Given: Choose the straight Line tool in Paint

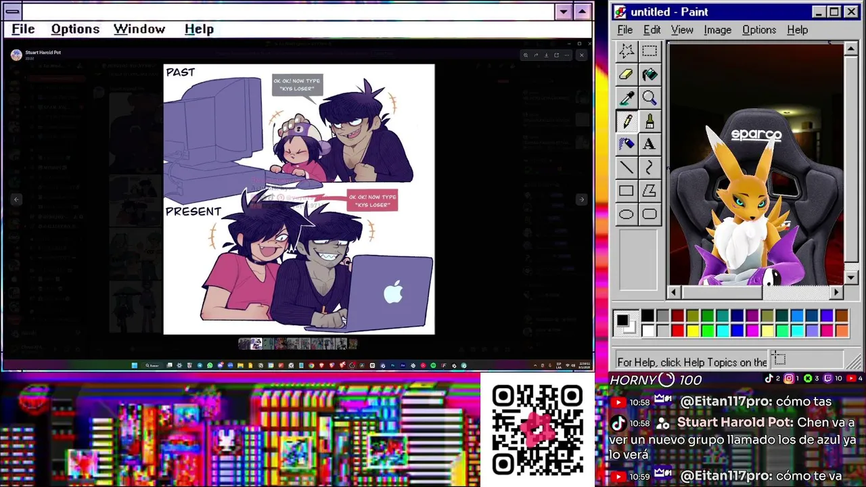Looking at the screenshot, I should tap(626, 168).
